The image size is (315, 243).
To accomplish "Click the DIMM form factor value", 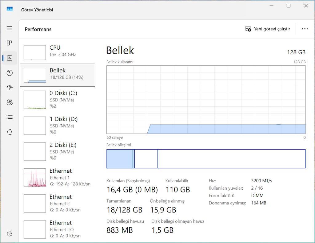I will [257, 196].
